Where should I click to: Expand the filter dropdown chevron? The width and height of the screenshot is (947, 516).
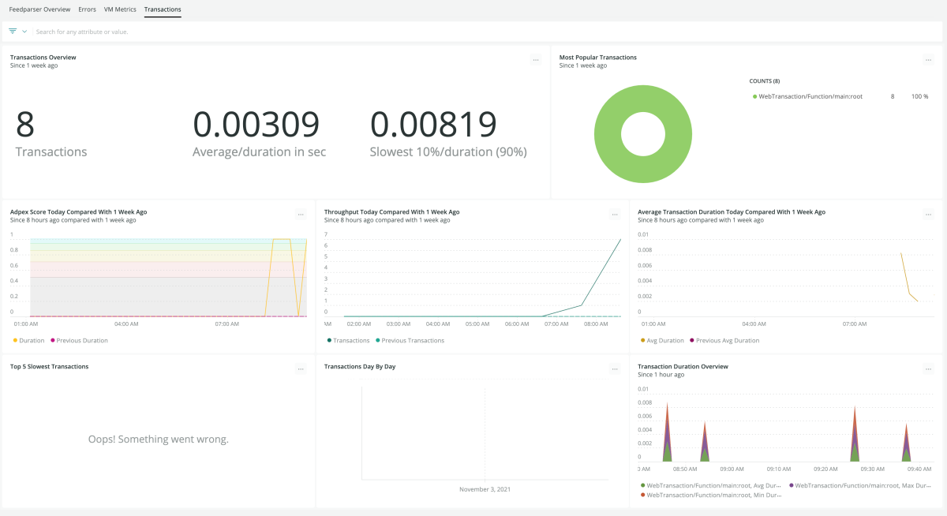24,32
